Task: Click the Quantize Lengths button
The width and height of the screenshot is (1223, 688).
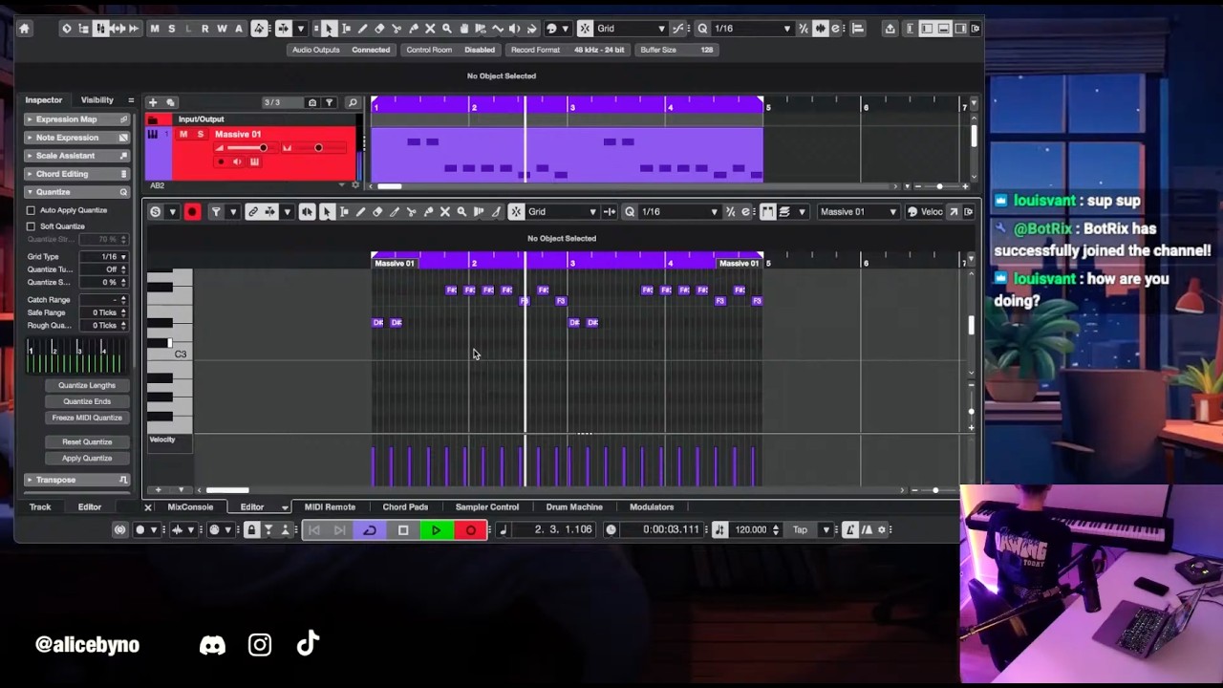Action: (x=87, y=385)
